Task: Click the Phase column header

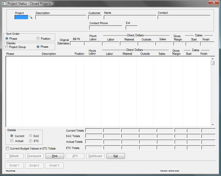Action: (x=10, y=54)
